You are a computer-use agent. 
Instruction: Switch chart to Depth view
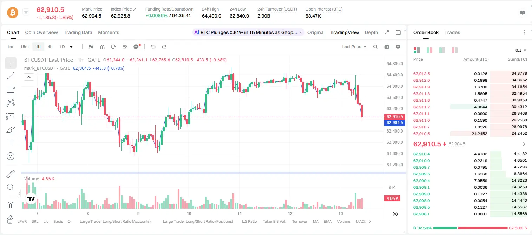371,32
